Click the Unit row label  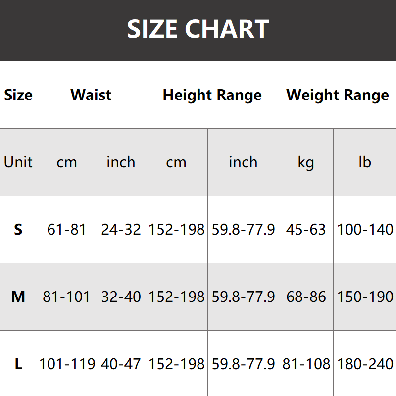(x=18, y=162)
